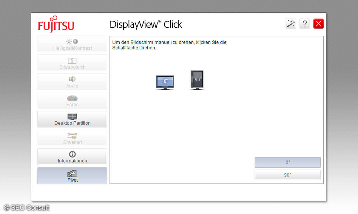Open the Erweitert advanced section
The width and height of the screenshot is (358, 214).
(x=72, y=138)
